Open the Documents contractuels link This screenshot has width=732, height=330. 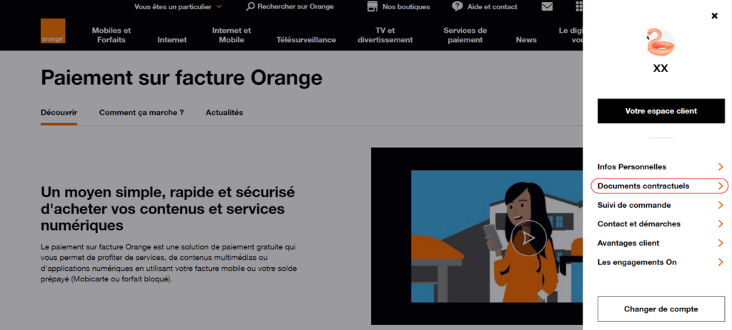tap(643, 186)
